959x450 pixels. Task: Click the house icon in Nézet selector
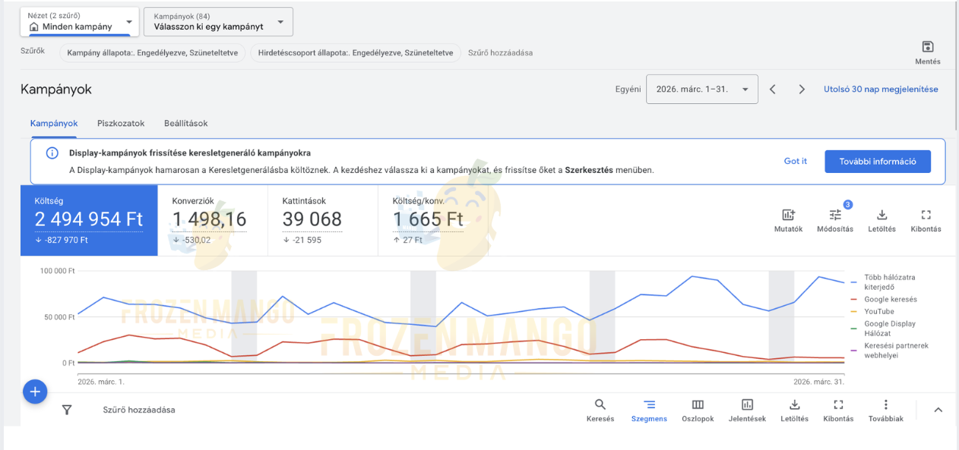[x=33, y=27]
